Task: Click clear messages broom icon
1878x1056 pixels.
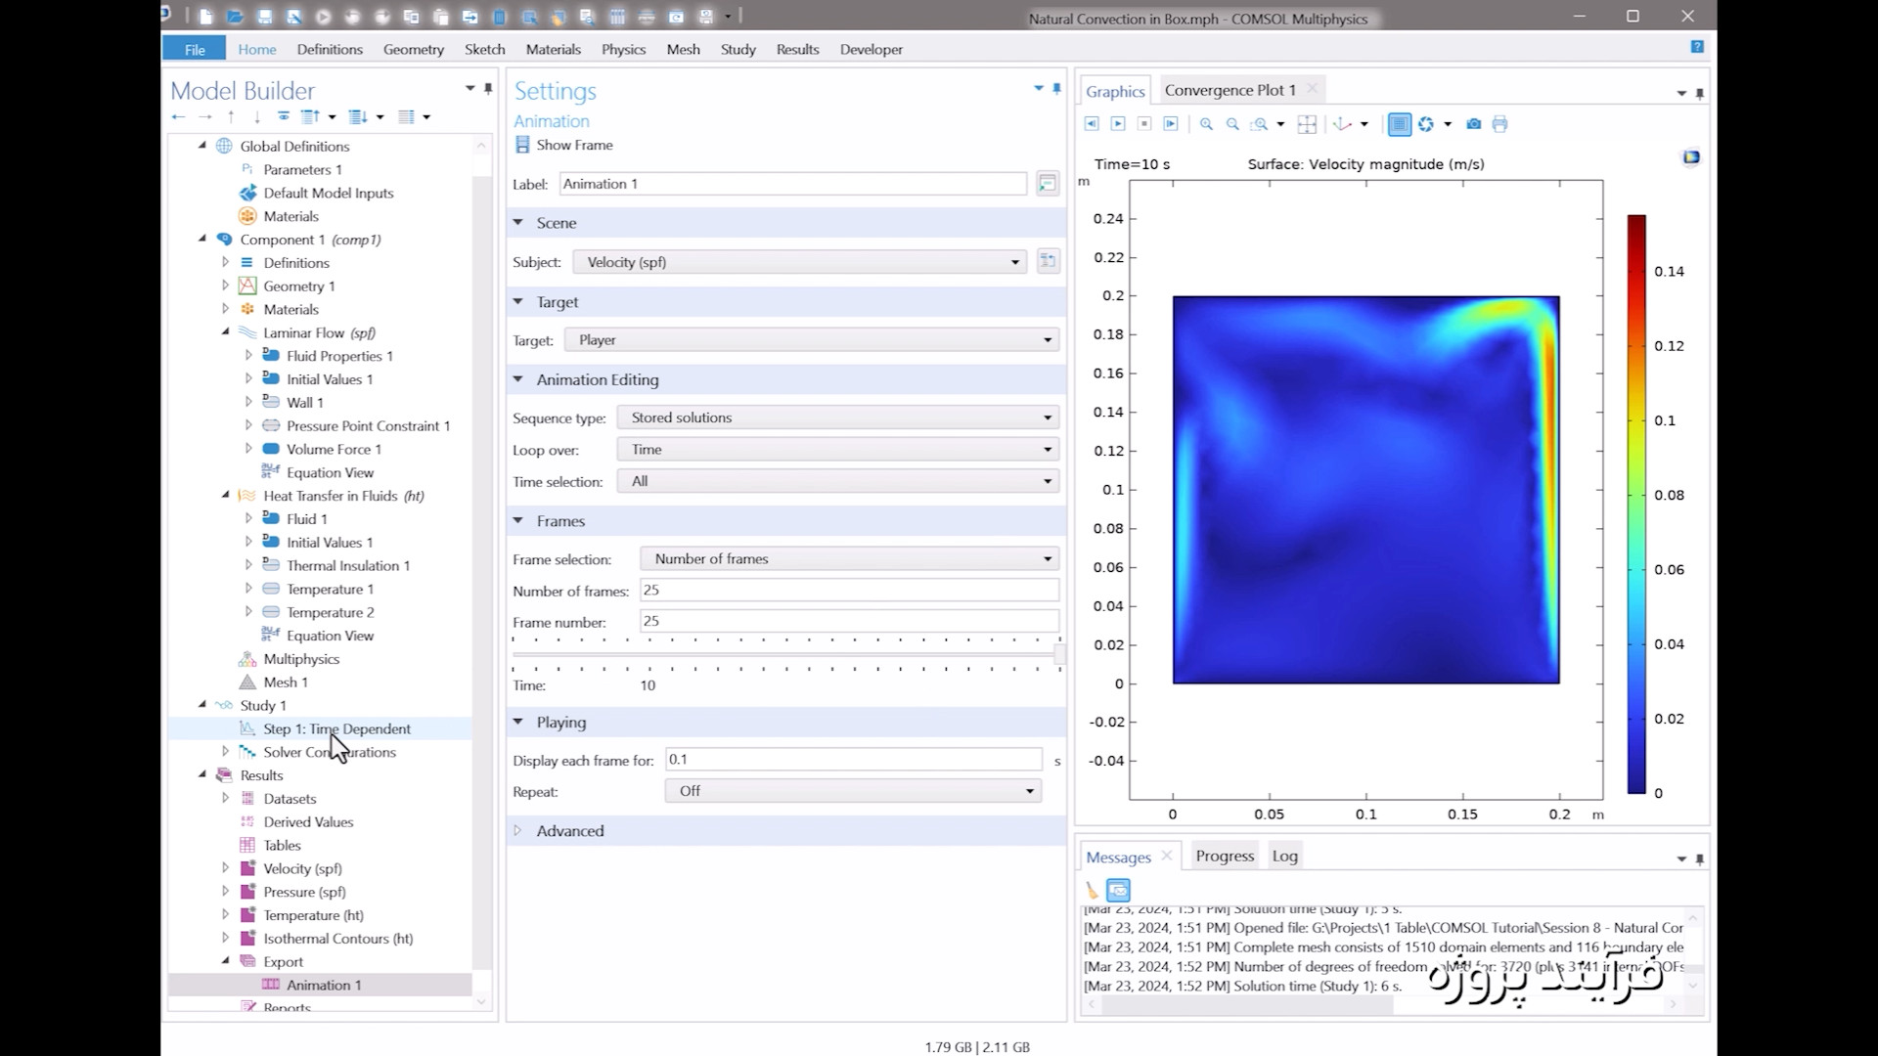Action: click(1092, 890)
